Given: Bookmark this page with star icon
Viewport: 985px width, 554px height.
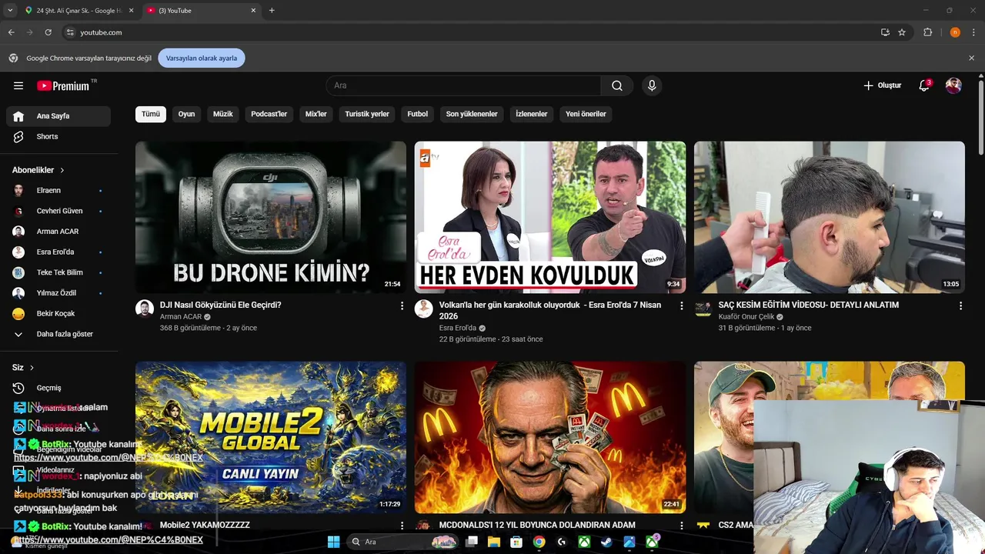Looking at the screenshot, I should (902, 32).
